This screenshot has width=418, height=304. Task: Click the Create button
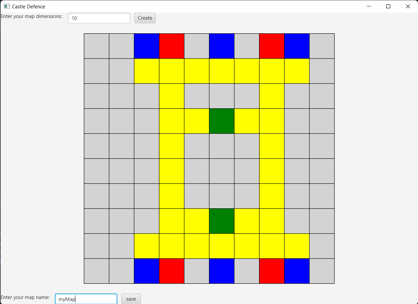145,18
